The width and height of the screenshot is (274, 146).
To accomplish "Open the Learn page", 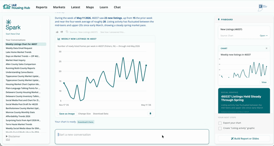I will coord(104,7).
